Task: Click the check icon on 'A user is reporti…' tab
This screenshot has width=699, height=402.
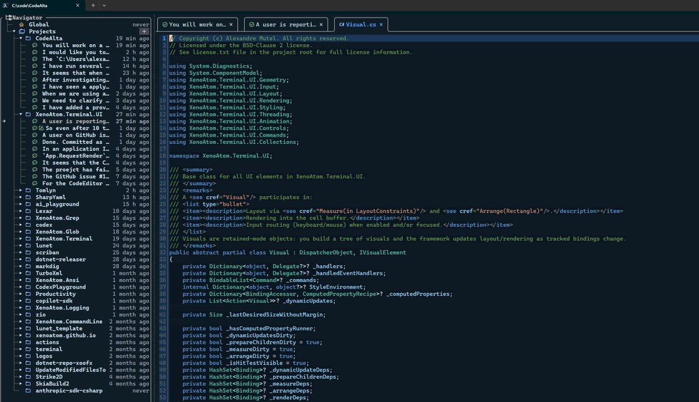Action: (x=251, y=24)
